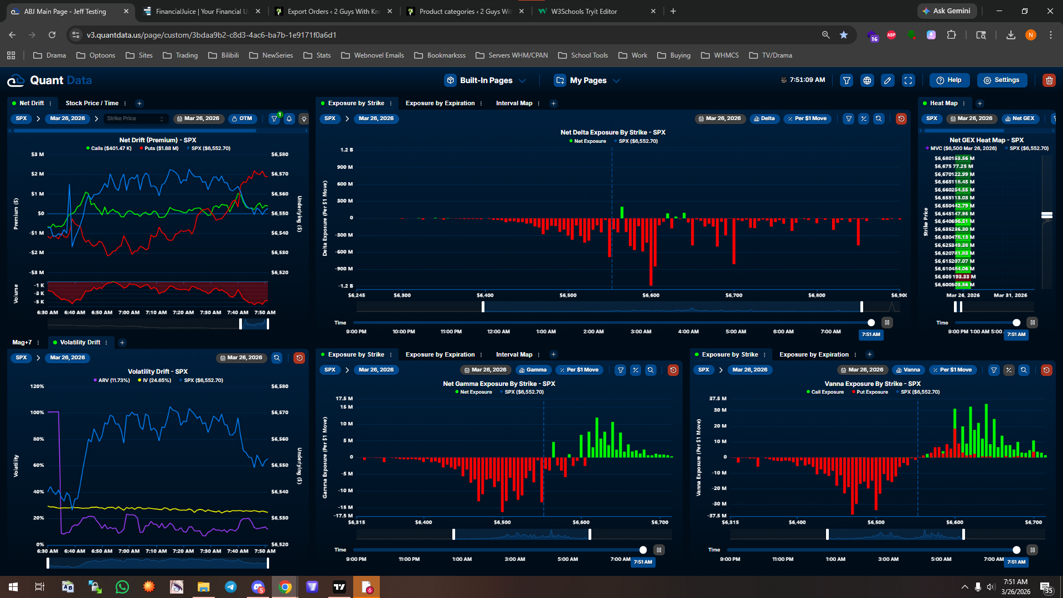Open the Interval Map tab in Delta panel
Image resolution: width=1063 pixels, height=598 pixels.
click(514, 104)
